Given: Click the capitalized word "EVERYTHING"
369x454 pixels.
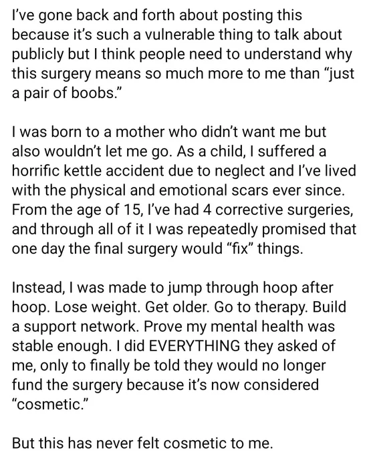Looking at the screenshot, I should tap(194, 346).
